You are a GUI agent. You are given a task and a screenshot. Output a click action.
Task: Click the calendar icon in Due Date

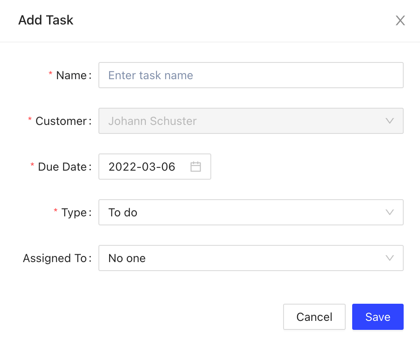tap(196, 167)
